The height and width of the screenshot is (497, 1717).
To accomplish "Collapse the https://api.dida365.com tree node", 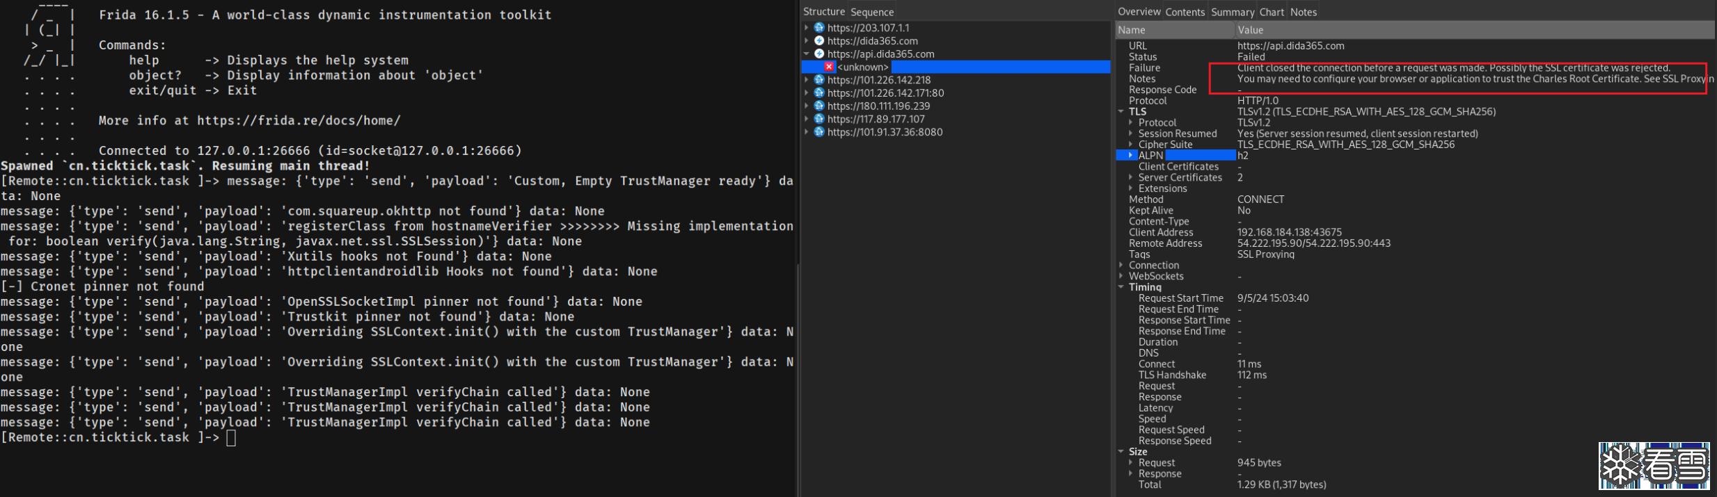I will point(807,54).
